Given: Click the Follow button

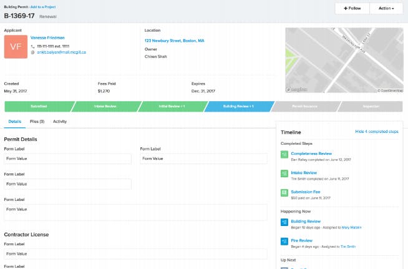Looking at the screenshot, I should pos(352,8).
